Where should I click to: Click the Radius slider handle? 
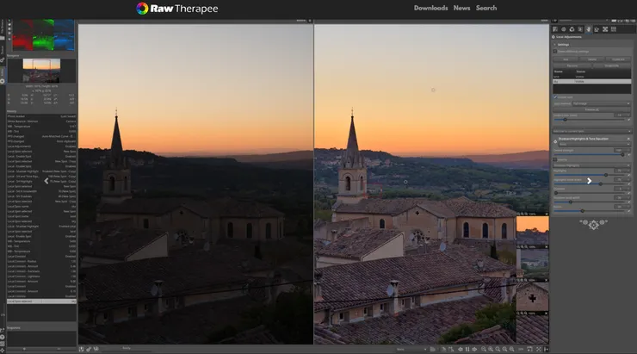(x=583, y=211)
